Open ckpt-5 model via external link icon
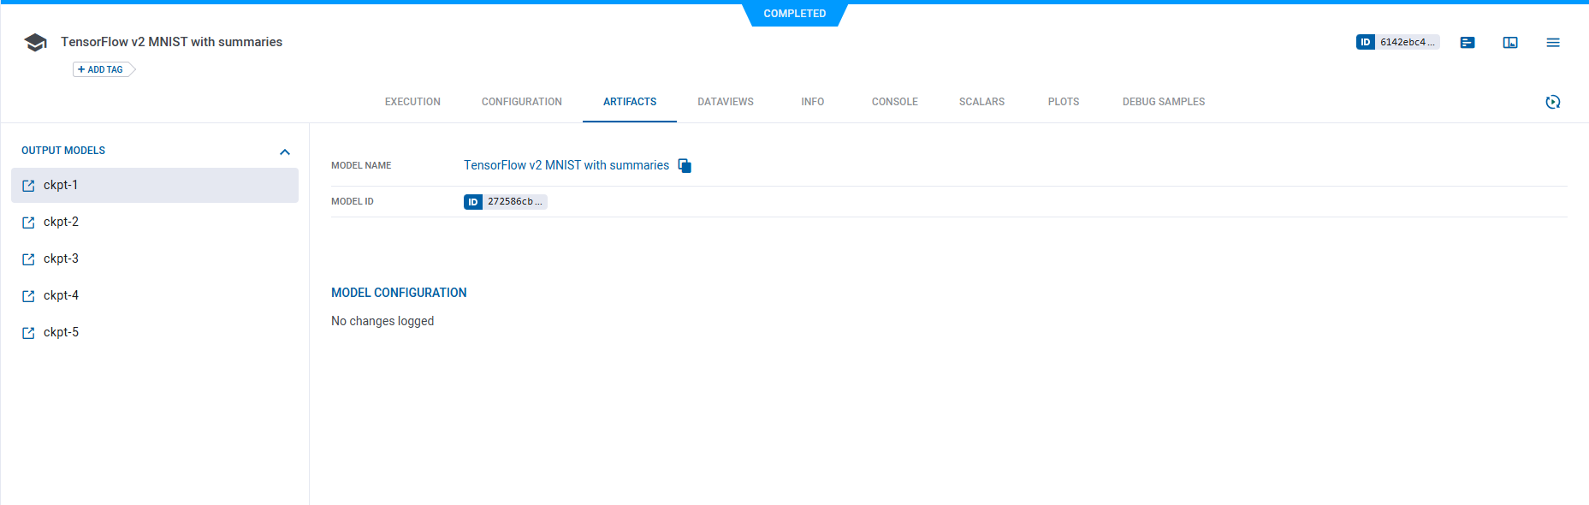Image resolution: width=1589 pixels, height=505 pixels. (28, 333)
